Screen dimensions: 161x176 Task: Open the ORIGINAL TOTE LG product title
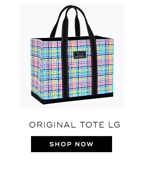(75, 125)
